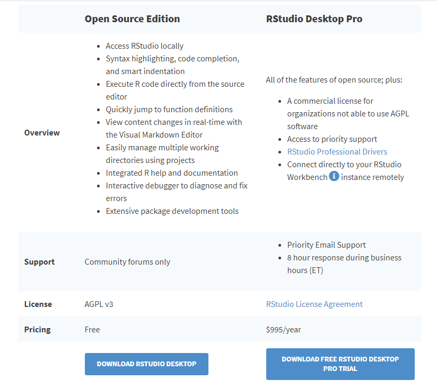This screenshot has width=437, height=389.
Task: Click Quickly jump to function definitions
Action: [x=169, y=110]
